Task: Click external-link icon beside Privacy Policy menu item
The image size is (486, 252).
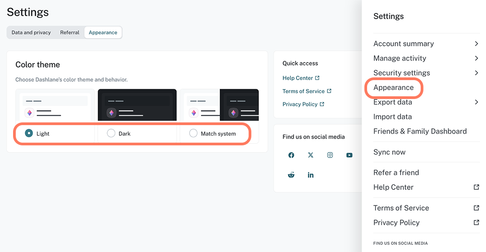Action: pyautogui.click(x=476, y=222)
